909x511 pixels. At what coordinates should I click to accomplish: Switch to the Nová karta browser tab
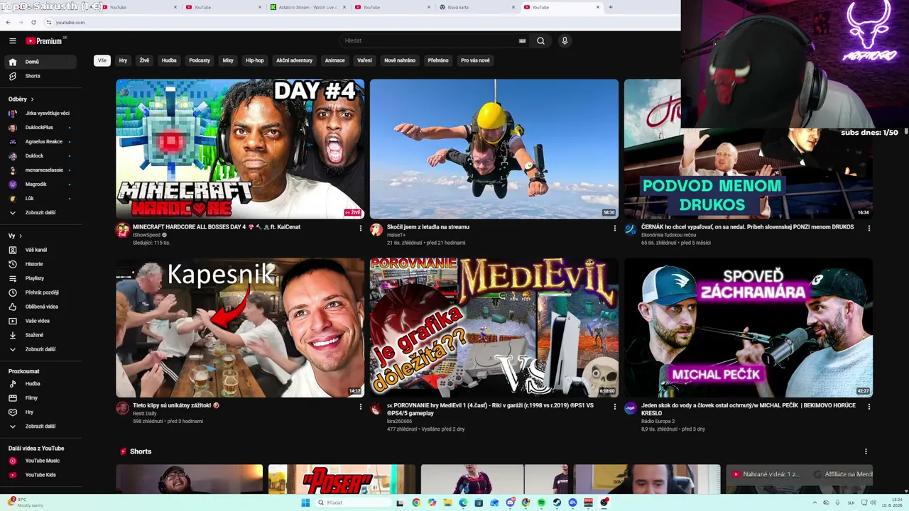(477, 7)
